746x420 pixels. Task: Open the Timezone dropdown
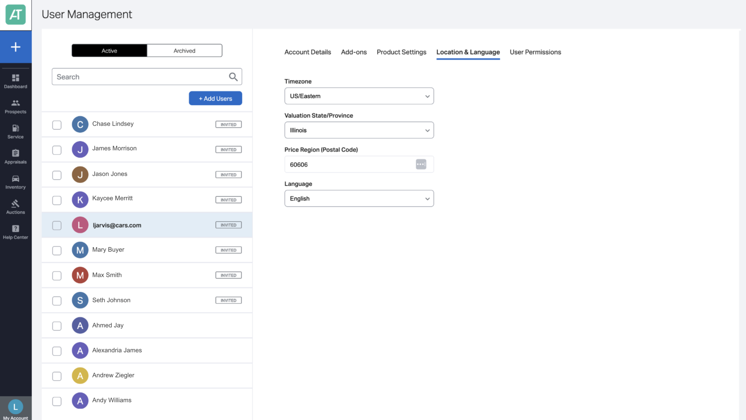pos(359,96)
